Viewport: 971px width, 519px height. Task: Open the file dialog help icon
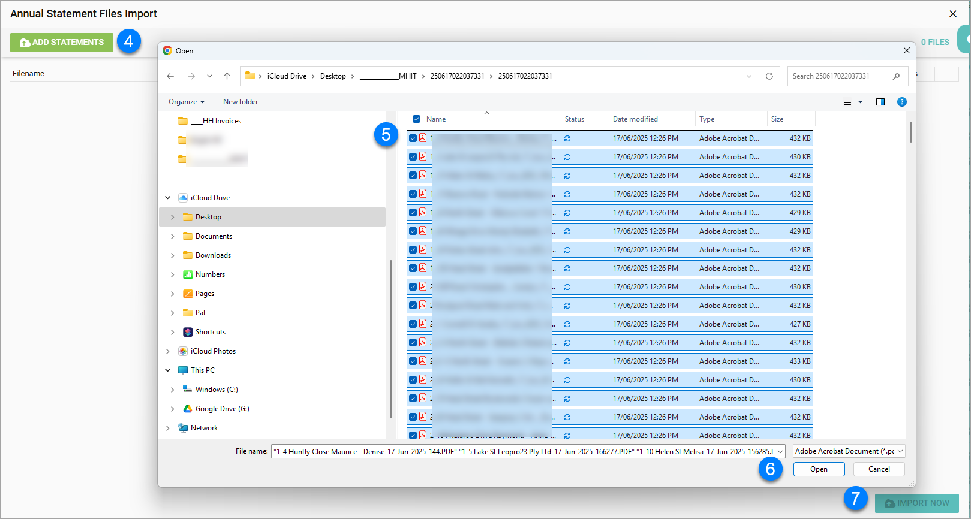coord(901,102)
